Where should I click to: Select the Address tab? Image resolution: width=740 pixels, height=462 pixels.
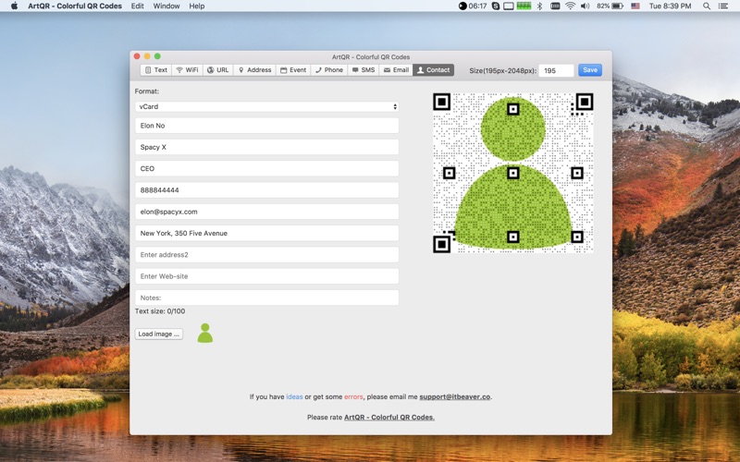[x=254, y=70]
